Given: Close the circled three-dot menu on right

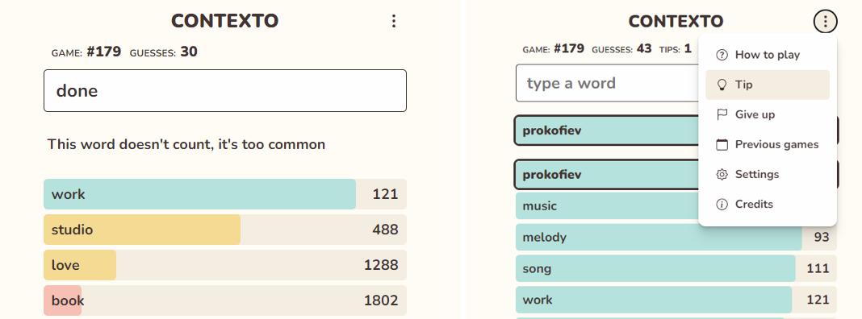Looking at the screenshot, I should coord(825,22).
